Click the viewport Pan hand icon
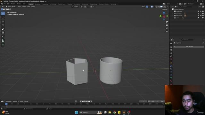Viewport: 205px width, 115px height. (x=167, y=25)
